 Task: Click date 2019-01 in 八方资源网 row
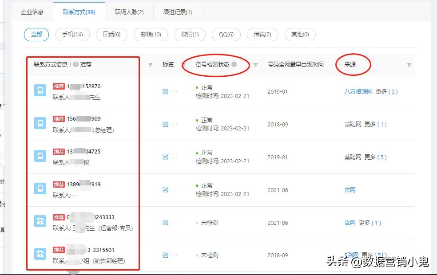[278, 91]
